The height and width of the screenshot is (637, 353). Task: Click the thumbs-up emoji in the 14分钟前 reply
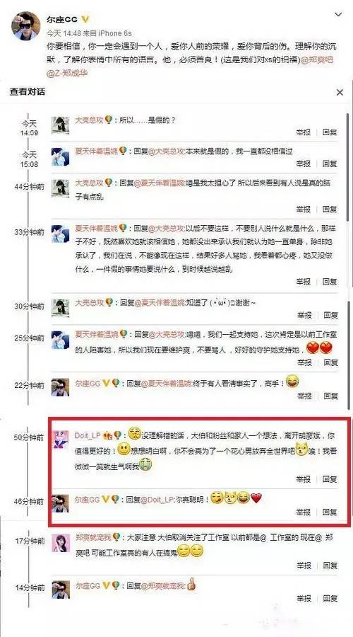[x=191, y=585]
